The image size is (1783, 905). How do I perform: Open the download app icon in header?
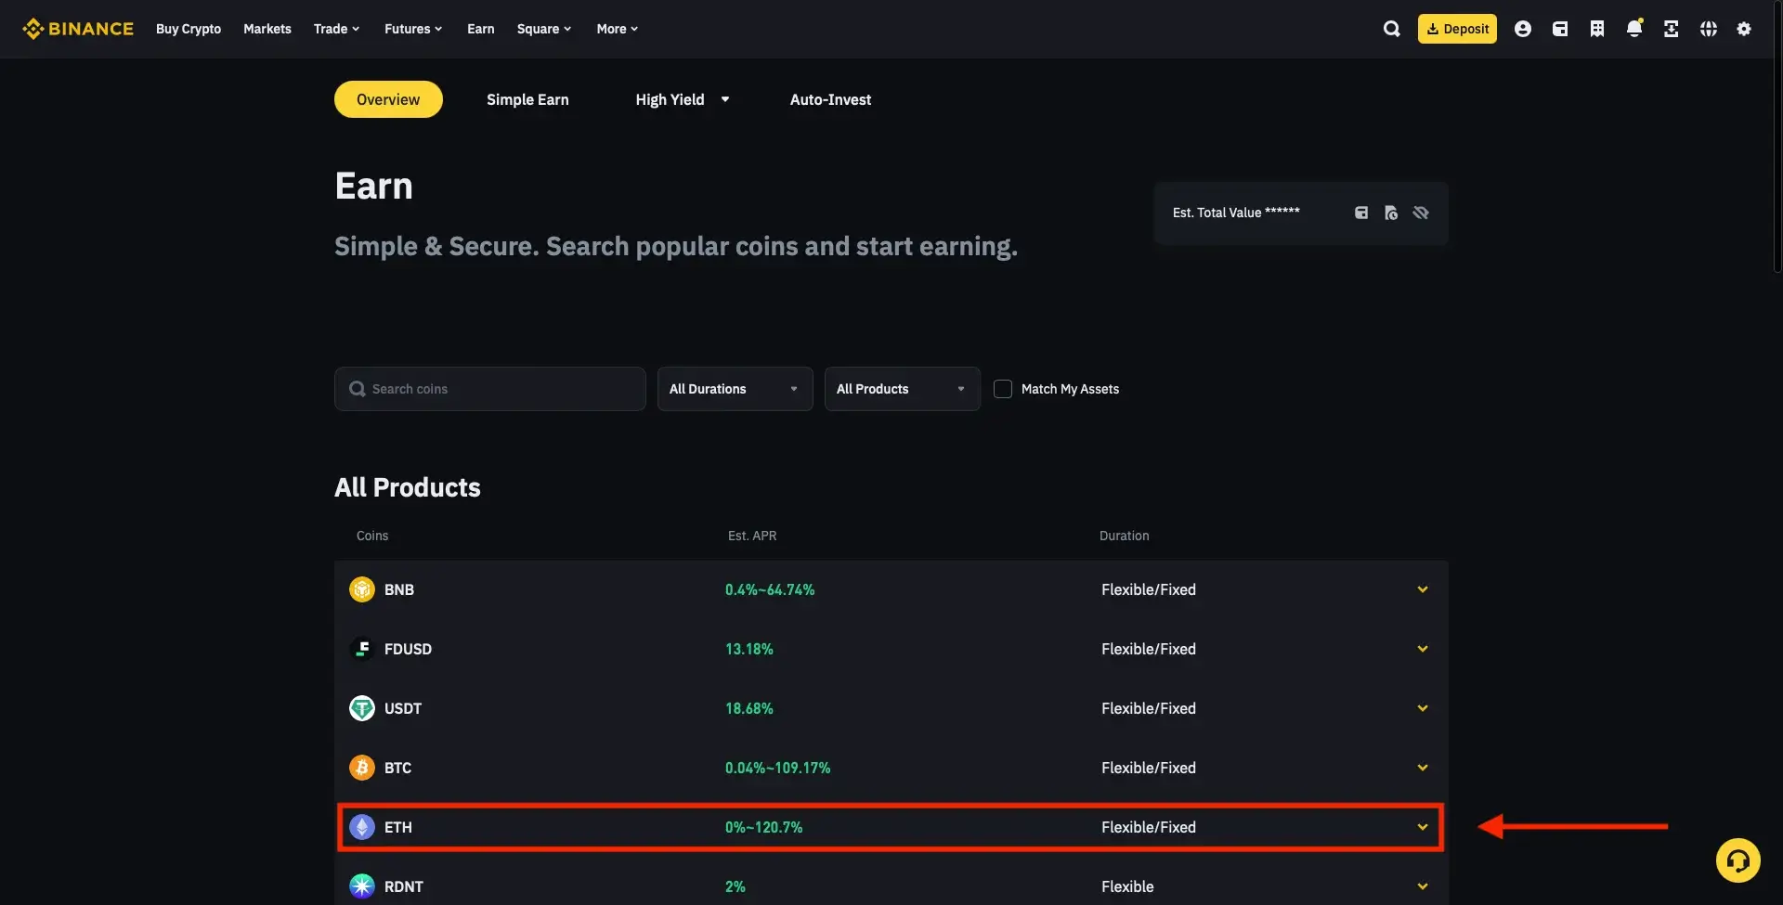coord(1671,29)
